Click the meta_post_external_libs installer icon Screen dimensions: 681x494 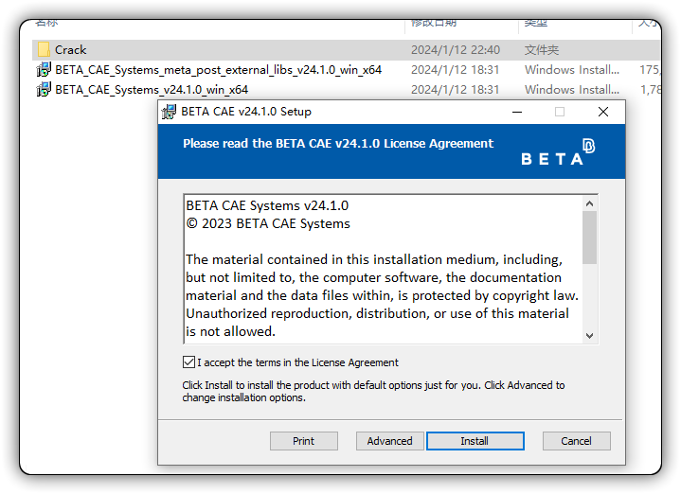click(44, 70)
